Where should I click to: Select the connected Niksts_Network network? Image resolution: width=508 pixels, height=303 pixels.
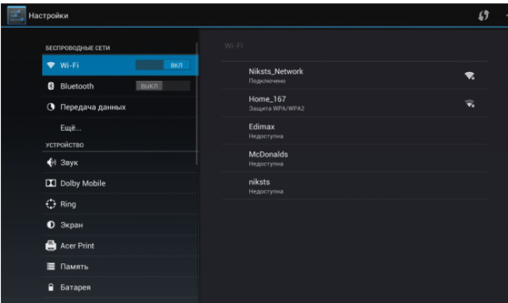click(355, 75)
